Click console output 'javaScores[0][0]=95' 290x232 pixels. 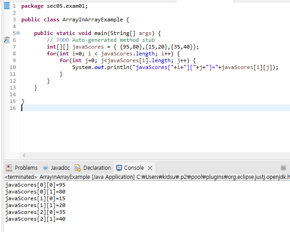[x=35, y=185]
